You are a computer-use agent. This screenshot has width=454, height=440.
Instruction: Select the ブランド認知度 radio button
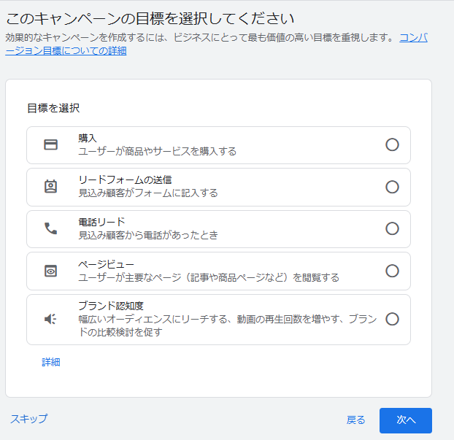[392, 319]
